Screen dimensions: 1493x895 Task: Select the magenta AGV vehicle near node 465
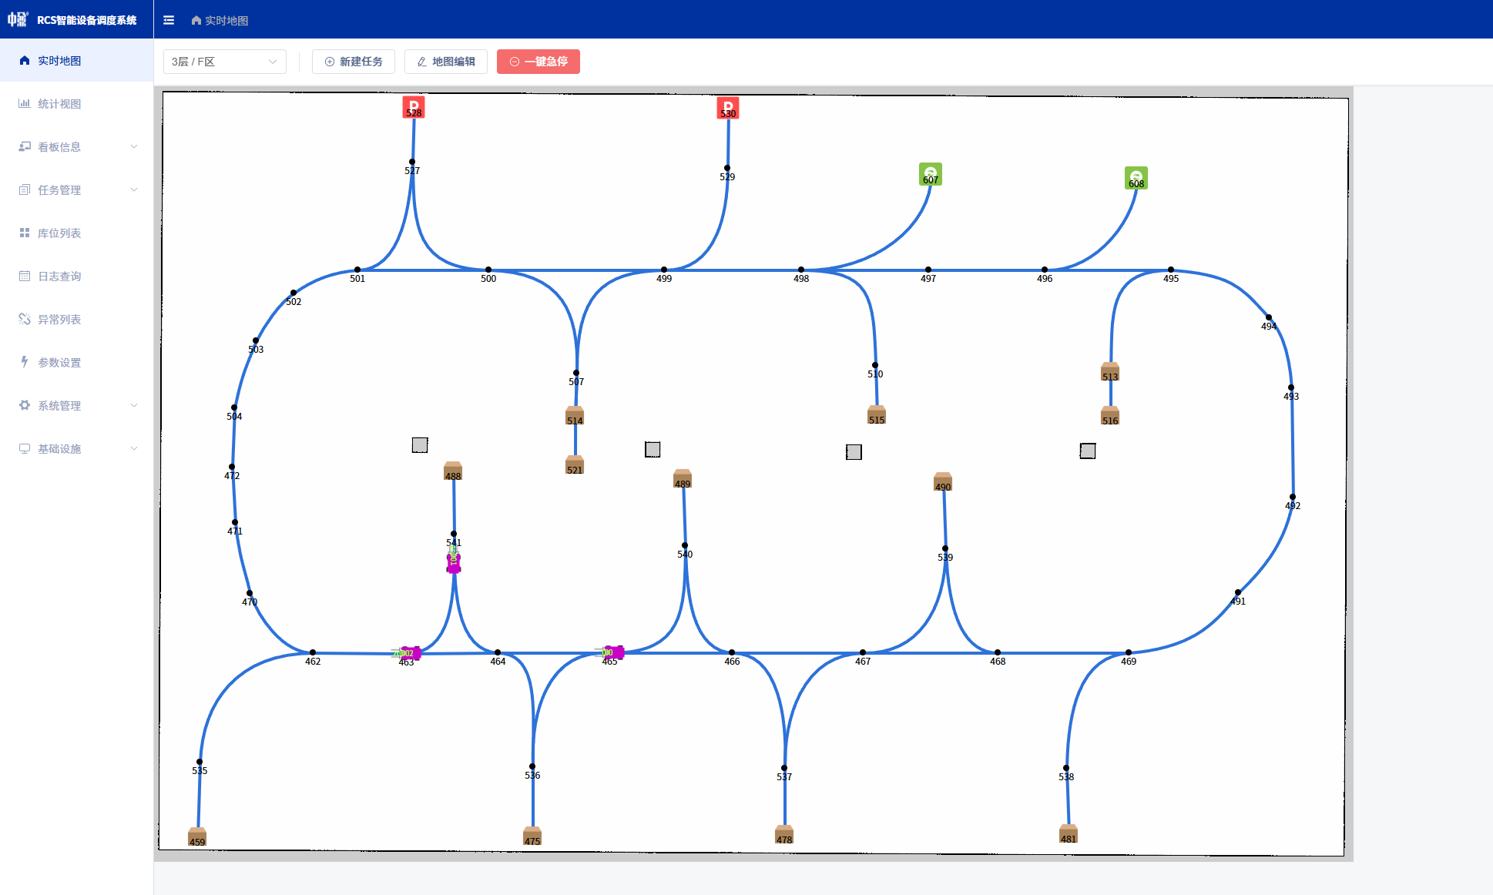tap(614, 652)
